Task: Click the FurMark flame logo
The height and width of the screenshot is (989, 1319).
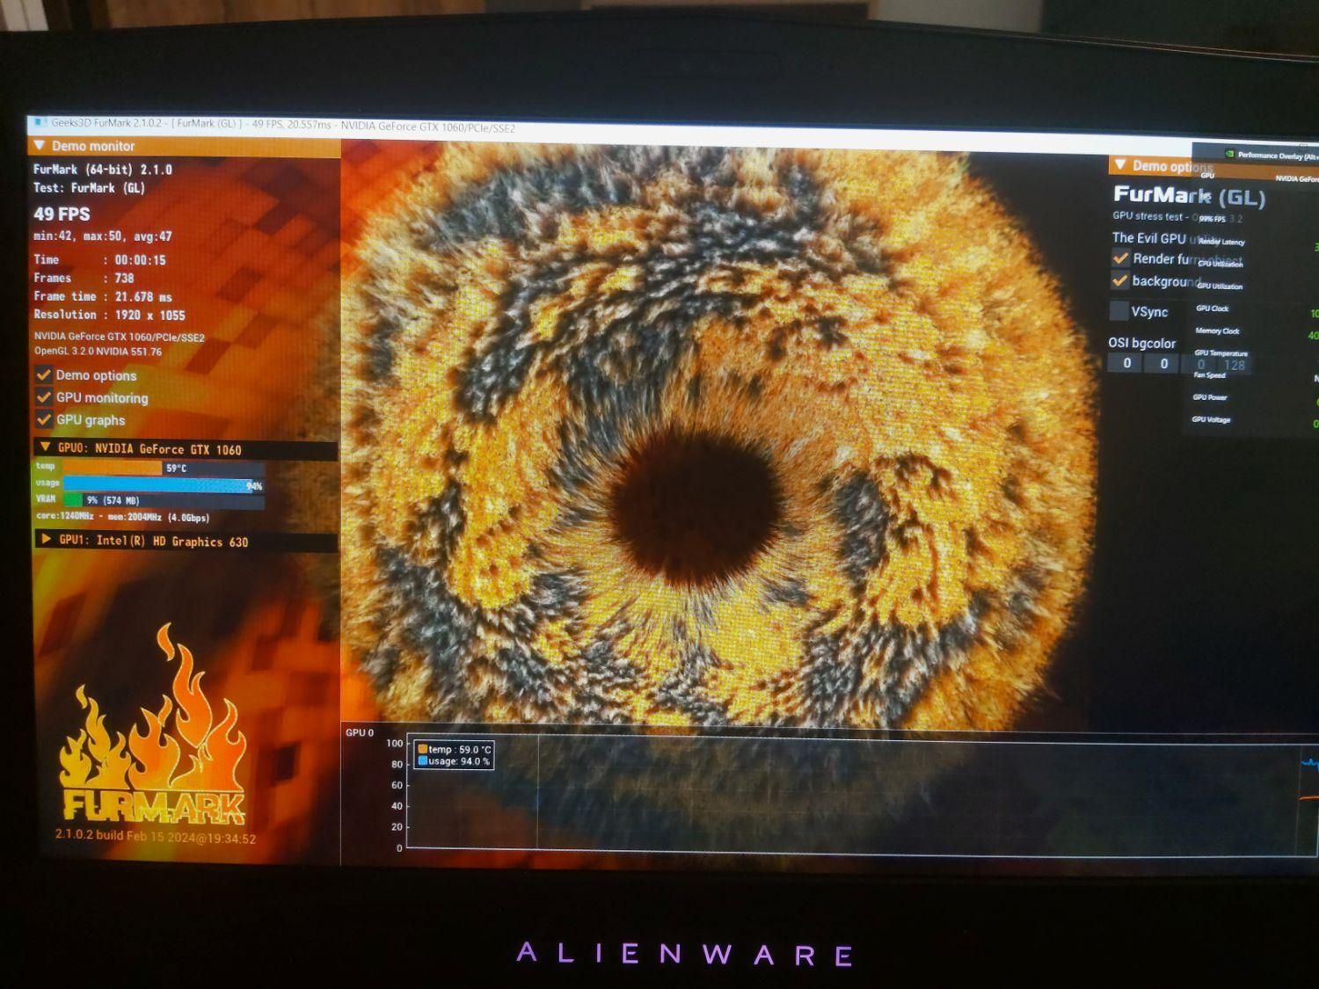Action: 152,725
